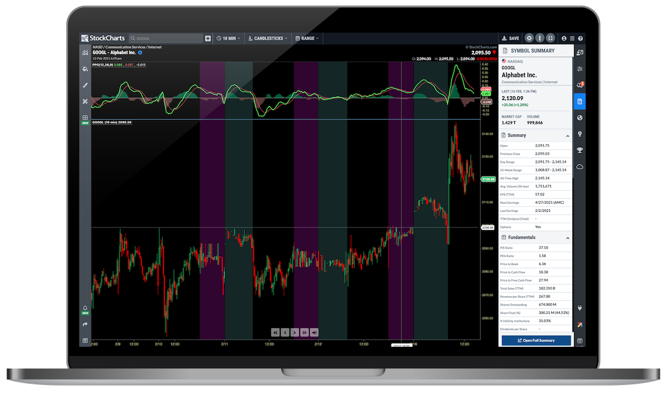Click the symbol search field

[166, 38]
